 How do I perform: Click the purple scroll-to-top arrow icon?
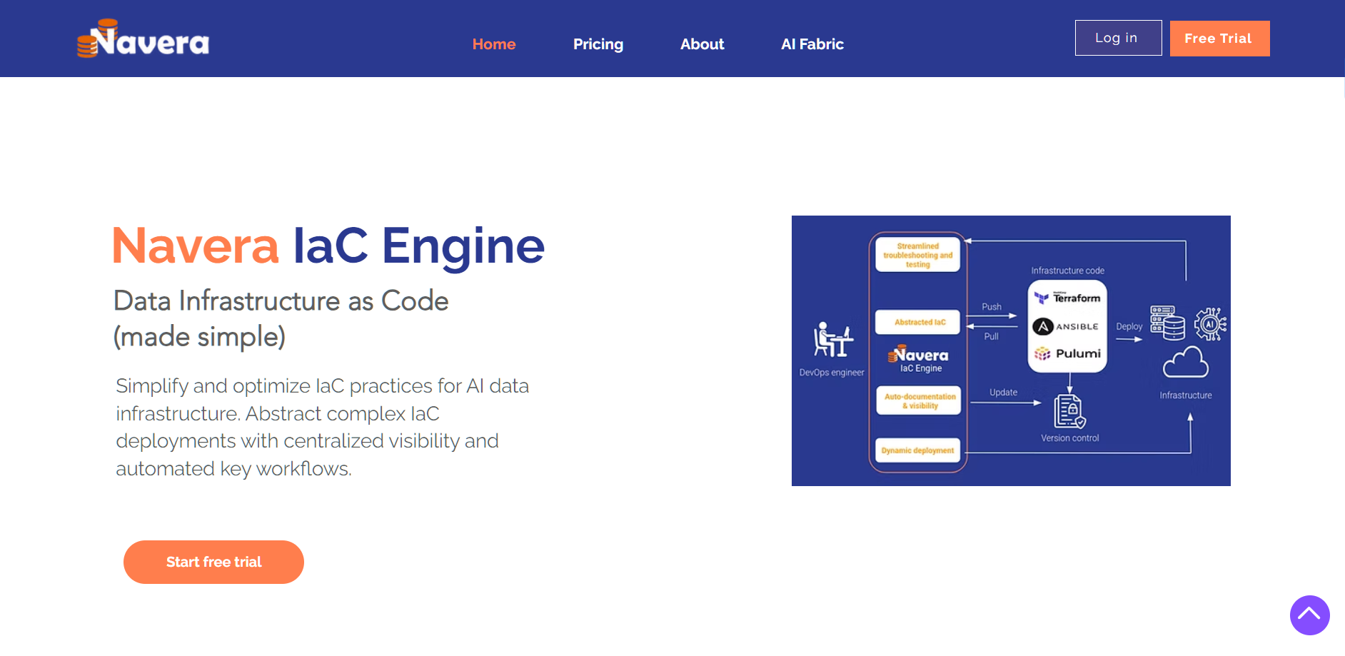[1309, 615]
